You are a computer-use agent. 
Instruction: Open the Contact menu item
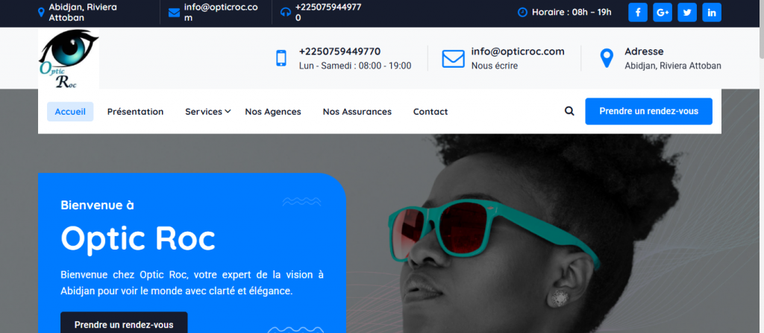click(430, 112)
